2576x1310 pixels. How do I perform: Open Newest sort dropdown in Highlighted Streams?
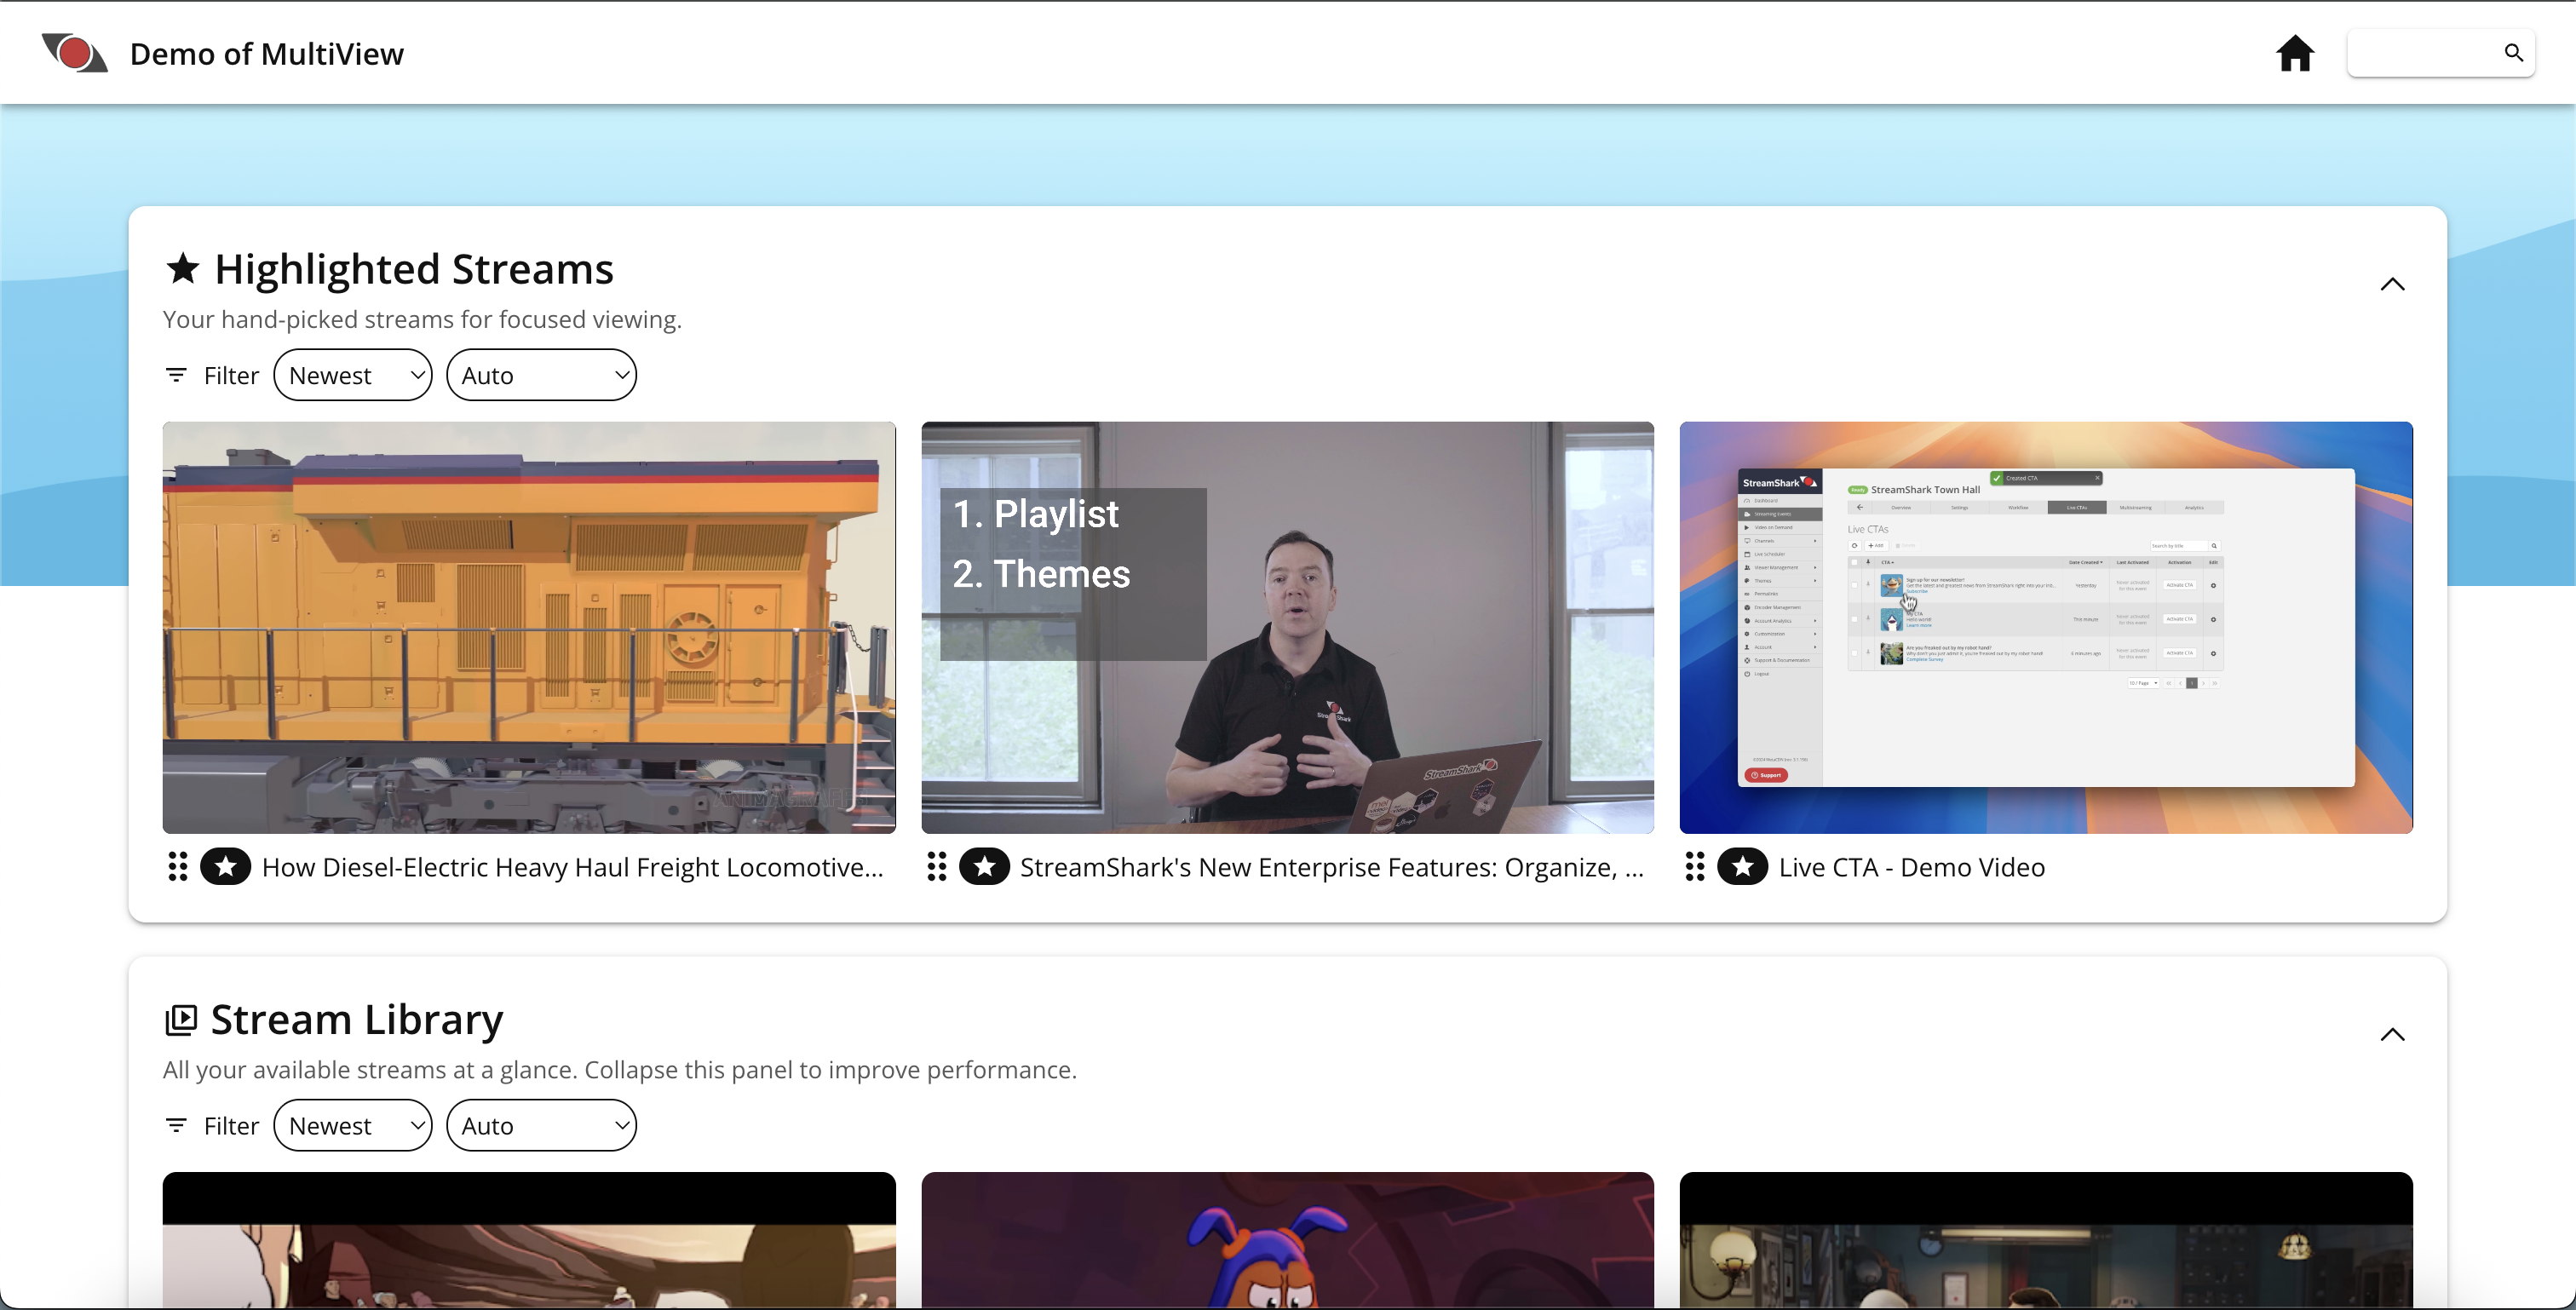pos(353,375)
